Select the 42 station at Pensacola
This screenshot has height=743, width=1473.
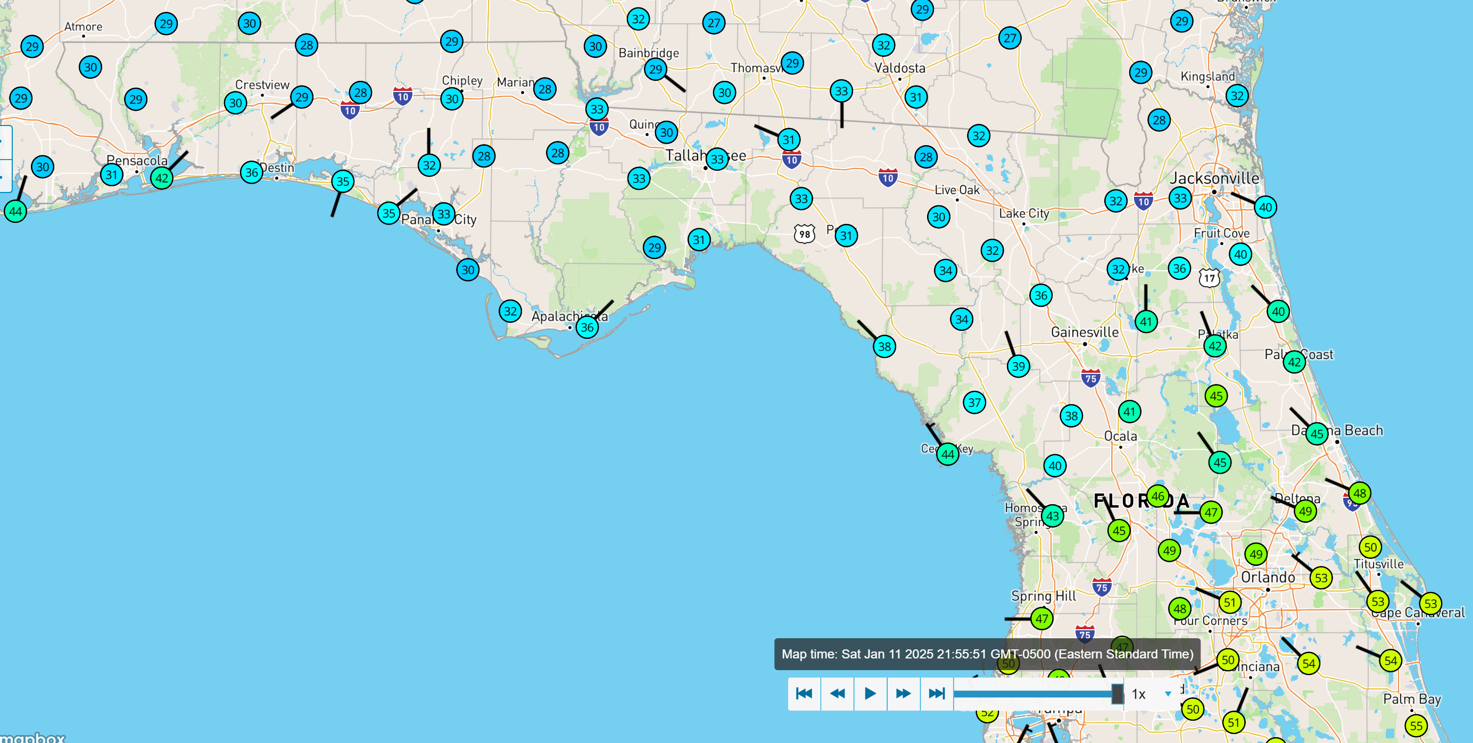162,178
